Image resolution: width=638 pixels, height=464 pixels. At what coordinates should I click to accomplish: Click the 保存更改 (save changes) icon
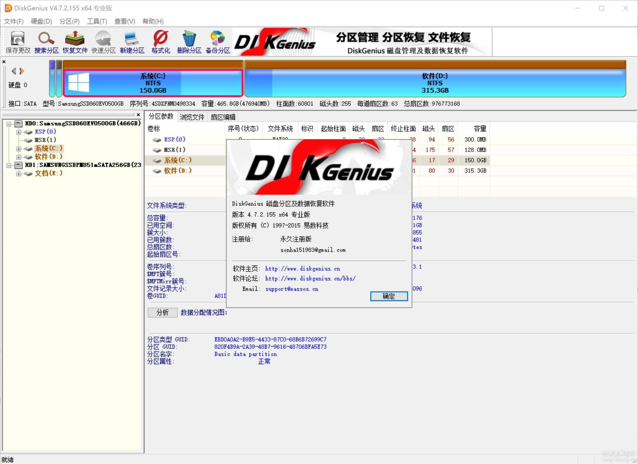(17, 42)
